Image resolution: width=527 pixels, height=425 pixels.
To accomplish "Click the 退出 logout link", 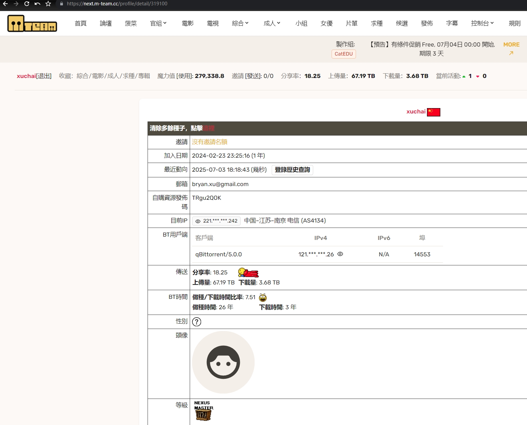I will coord(44,76).
